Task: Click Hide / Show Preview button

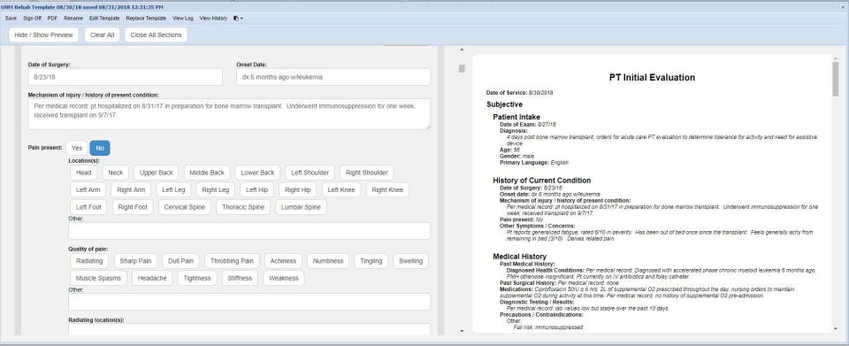Action: click(x=43, y=35)
